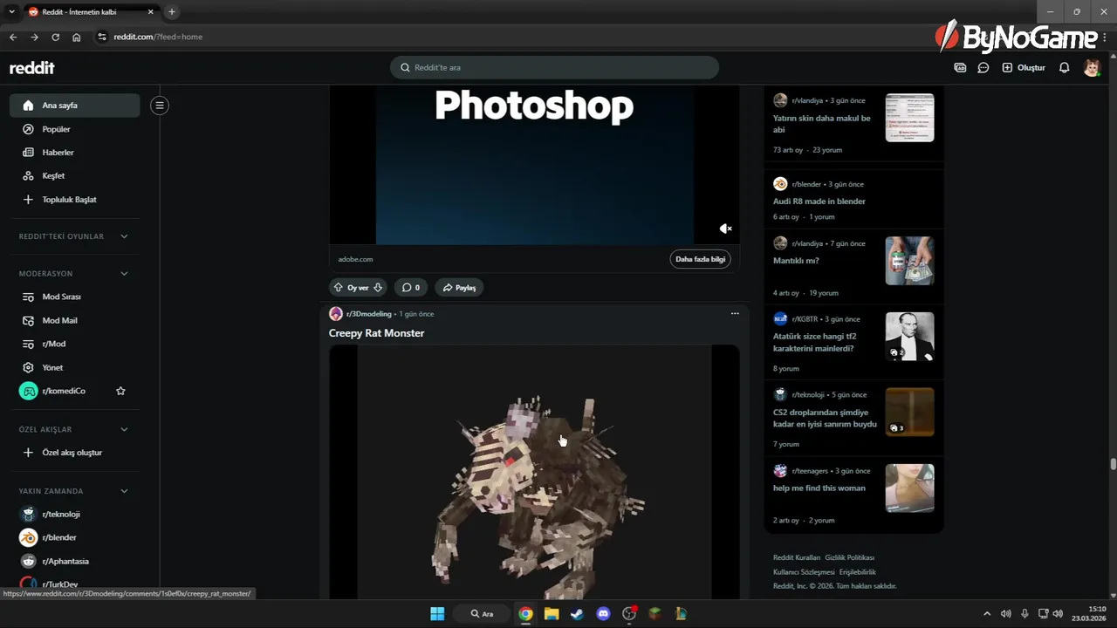The width and height of the screenshot is (1117, 628).
Task: Open the tab search dropdown arrow
Action: tap(11, 12)
